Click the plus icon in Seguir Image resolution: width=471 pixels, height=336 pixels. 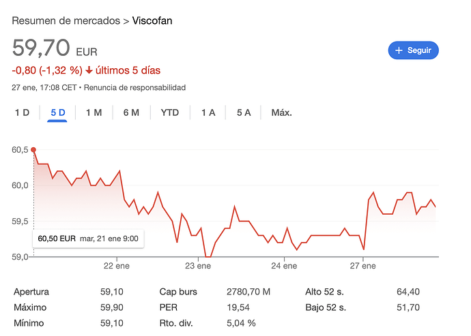point(399,50)
